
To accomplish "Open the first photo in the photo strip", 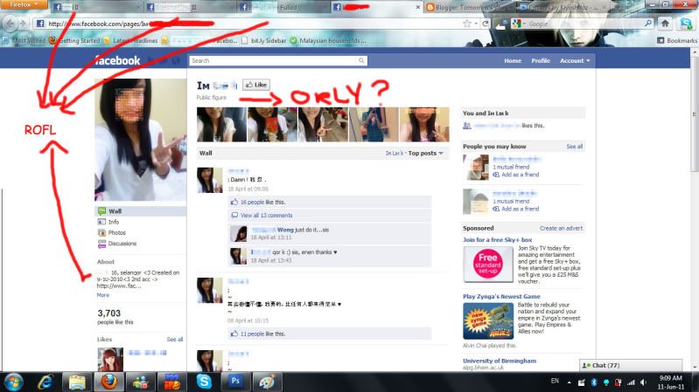I will click(x=221, y=124).
